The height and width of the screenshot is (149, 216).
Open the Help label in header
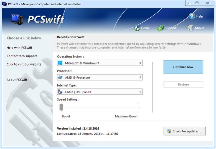tap(200, 16)
